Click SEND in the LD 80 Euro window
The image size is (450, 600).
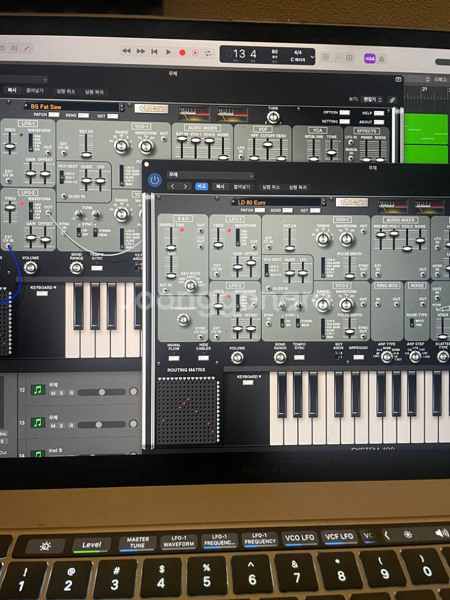287,211
